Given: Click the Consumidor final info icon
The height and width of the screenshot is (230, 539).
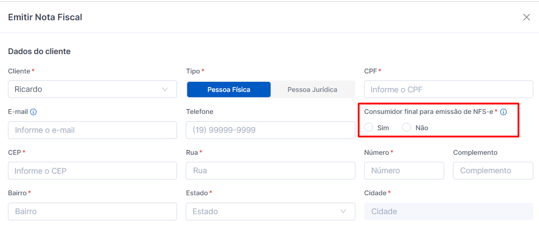Looking at the screenshot, I should [503, 112].
